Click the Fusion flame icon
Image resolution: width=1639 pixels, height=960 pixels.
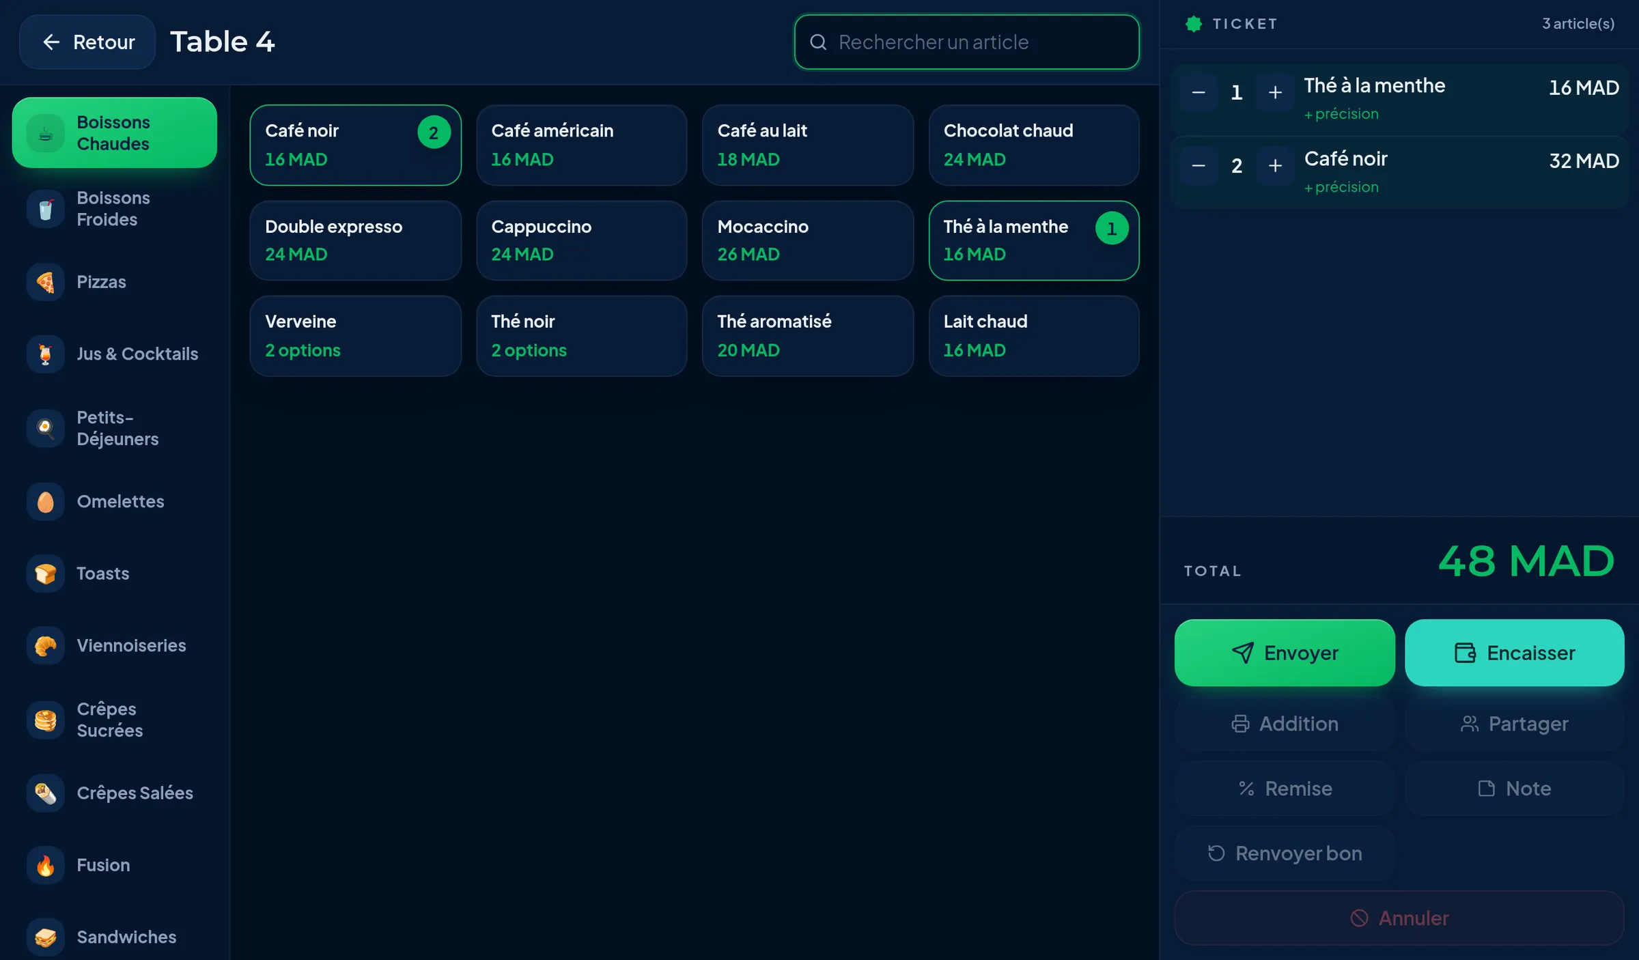coord(46,865)
